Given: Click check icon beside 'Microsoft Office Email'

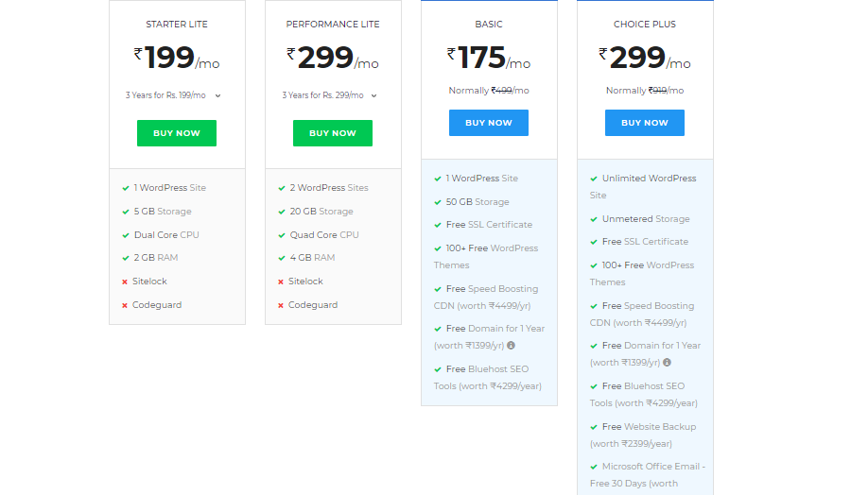Looking at the screenshot, I should (x=594, y=467).
